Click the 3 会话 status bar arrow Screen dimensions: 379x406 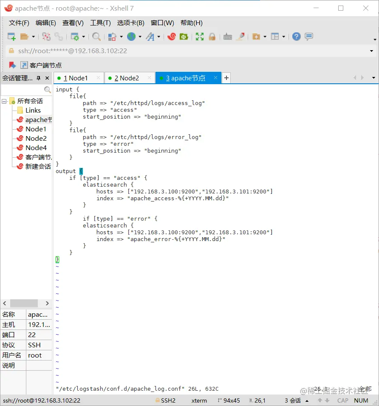point(307,401)
